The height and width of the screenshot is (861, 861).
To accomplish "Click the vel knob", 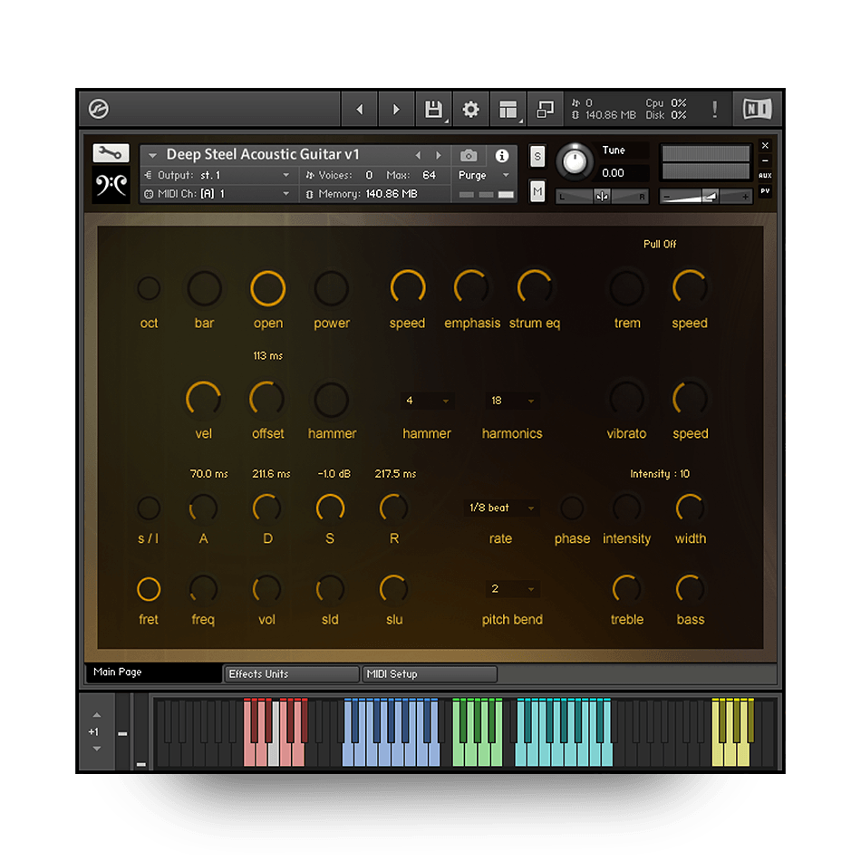I will click(x=204, y=399).
